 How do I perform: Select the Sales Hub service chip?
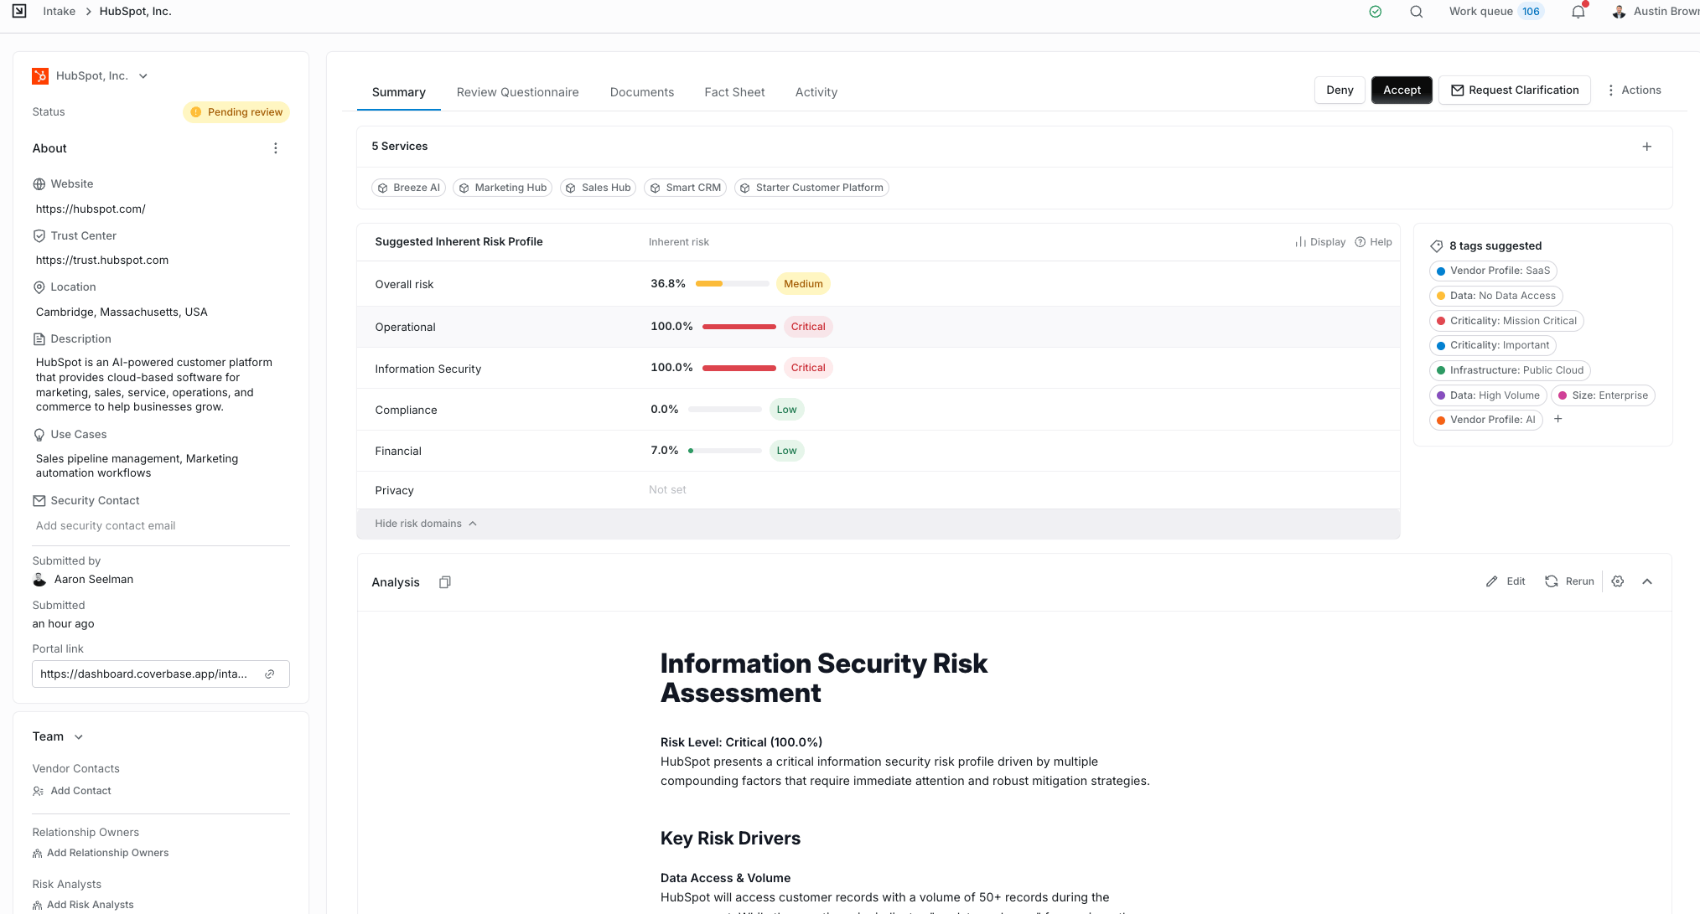599,188
